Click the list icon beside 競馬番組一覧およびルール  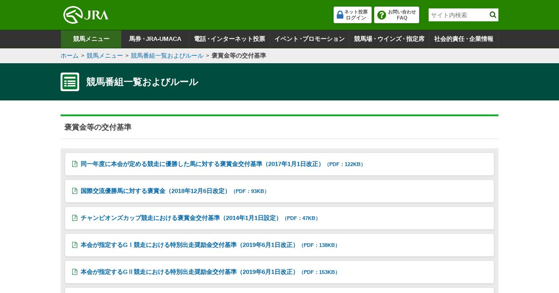pyautogui.click(x=70, y=82)
